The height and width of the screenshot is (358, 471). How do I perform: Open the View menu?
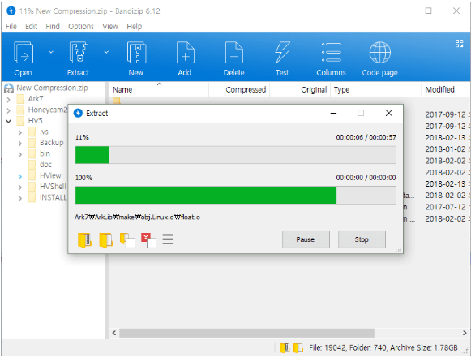110,27
